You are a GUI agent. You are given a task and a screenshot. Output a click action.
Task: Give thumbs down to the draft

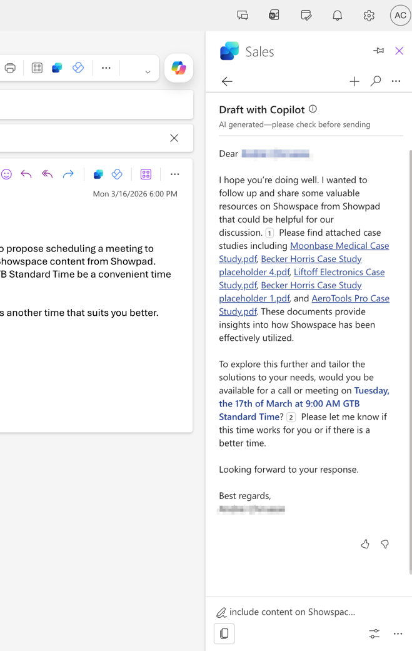384,544
